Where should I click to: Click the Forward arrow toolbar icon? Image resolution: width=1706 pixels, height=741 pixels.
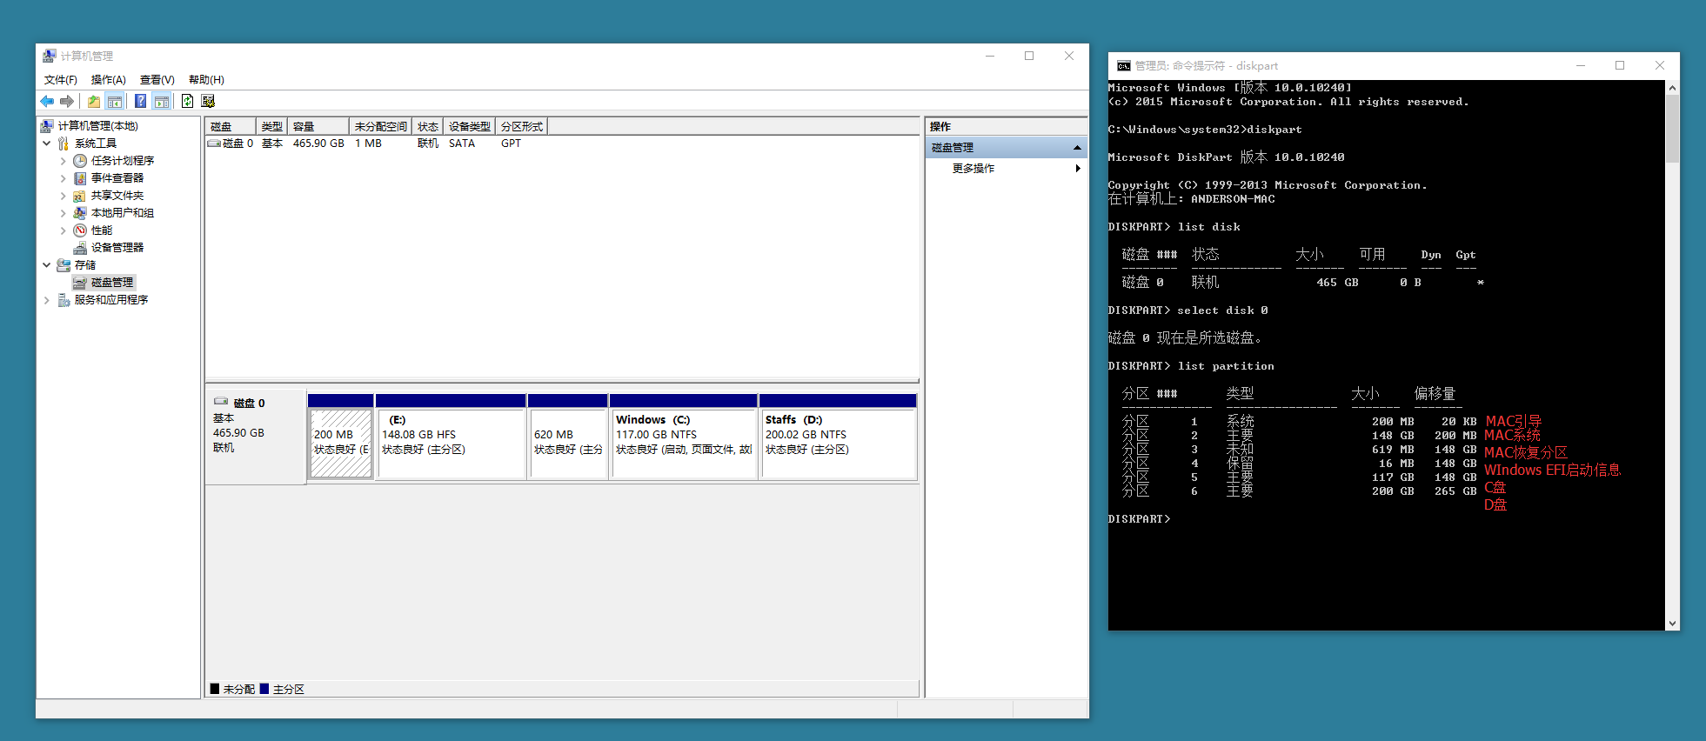coord(67,102)
